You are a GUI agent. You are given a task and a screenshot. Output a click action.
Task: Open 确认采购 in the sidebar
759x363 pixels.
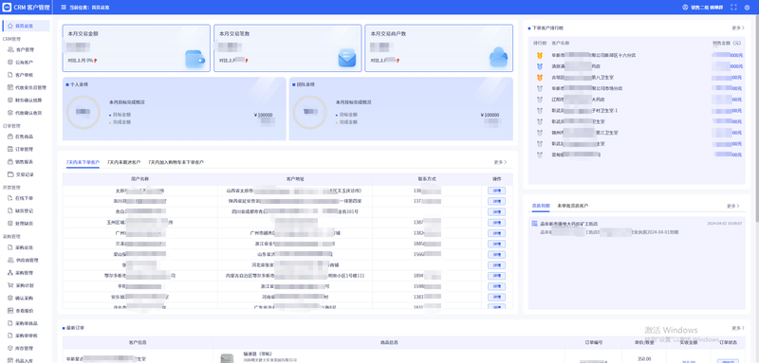pyautogui.click(x=25, y=298)
